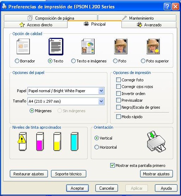Click the printer icon in title bar
181x196 pixels.
tap(5, 6)
